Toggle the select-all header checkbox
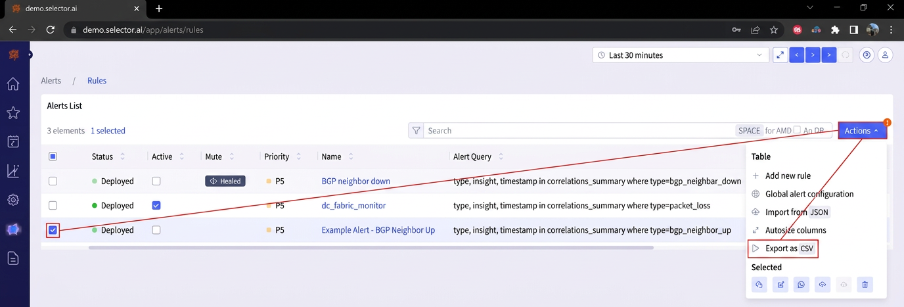Screen dimensions: 904x307 click(x=53, y=156)
